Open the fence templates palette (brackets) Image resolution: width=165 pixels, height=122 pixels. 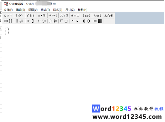click(x=8, y=21)
